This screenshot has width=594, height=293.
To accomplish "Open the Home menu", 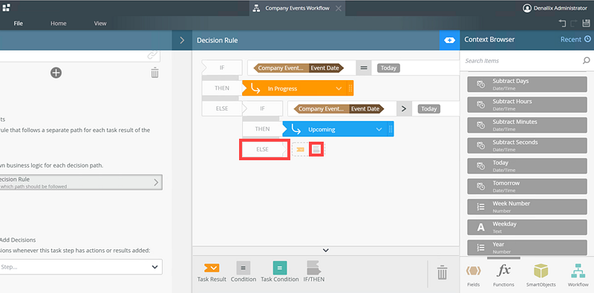I will tap(59, 24).
